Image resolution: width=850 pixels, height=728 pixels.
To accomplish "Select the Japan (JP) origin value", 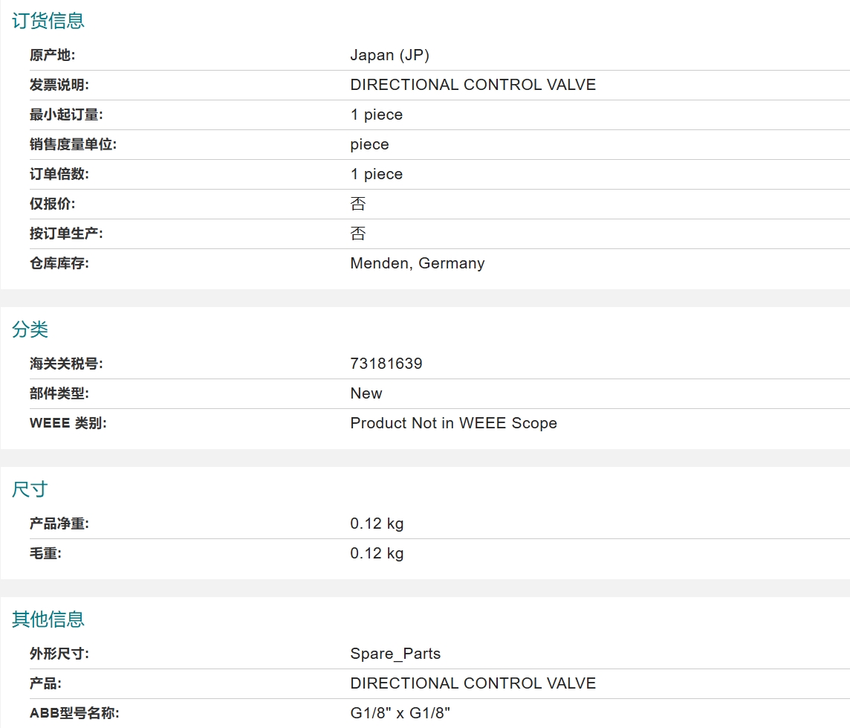I will (x=390, y=55).
